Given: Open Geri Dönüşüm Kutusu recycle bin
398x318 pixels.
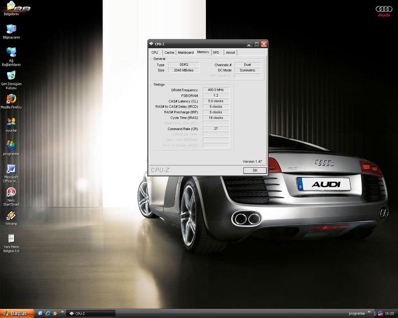Looking at the screenshot, I should coord(11,80).
